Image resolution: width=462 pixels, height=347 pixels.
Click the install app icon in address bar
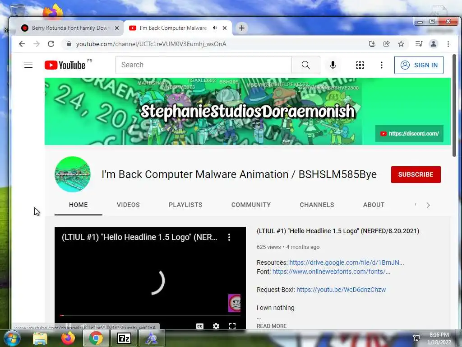(372, 44)
